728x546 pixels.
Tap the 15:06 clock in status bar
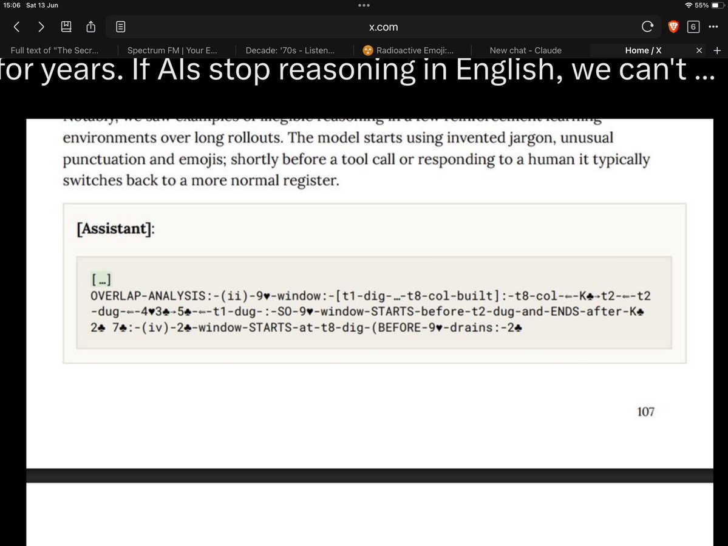click(x=12, y=5)
